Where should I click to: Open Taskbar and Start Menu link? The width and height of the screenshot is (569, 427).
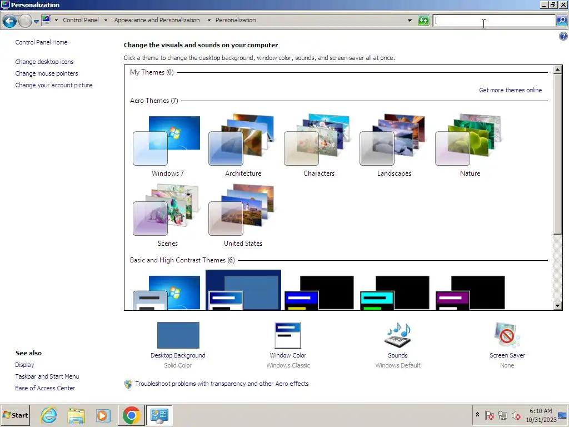(x=47, y=376)
